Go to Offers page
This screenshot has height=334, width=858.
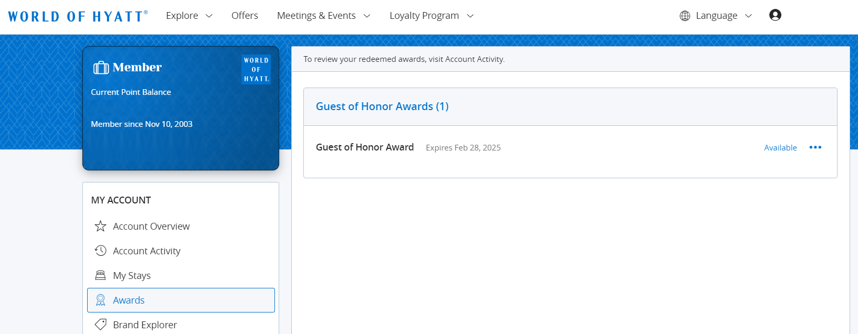245,16
